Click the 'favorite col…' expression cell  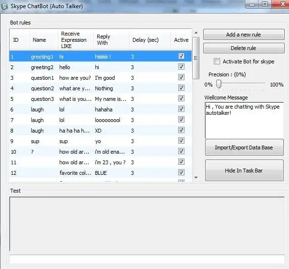(75, 173)
